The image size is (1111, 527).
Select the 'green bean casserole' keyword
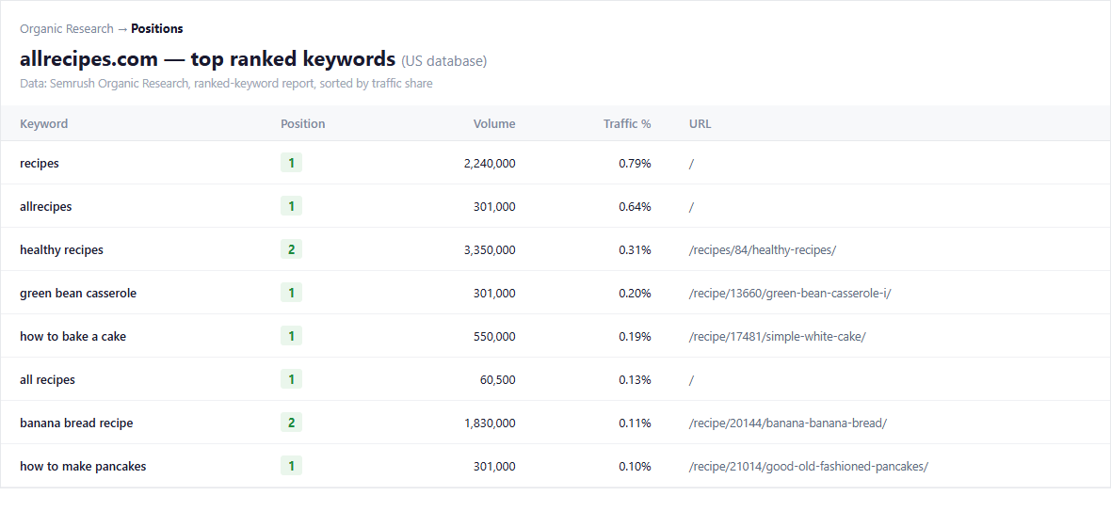(78, 294)
